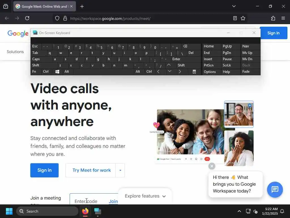Click the Firefox icon in the taskbar
The height and width of the screenshot is (218, 290).
[85, 211]
